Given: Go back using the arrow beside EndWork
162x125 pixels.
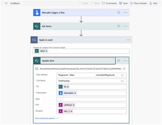Looking at the screenshot, I should coord(6,3).
